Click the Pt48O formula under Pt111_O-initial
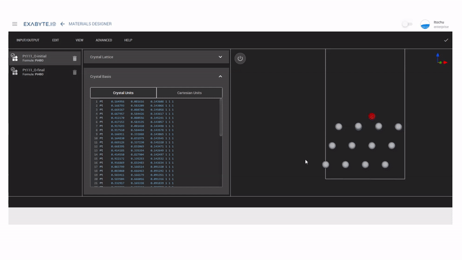This screenshot has width=462, height=260. pyautogui.click(x=33, y=61)
